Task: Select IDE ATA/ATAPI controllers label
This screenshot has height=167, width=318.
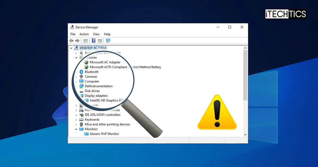Action: point(103,115)
